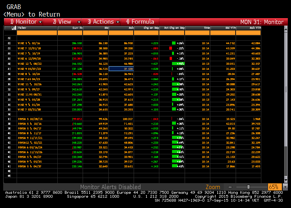Open the Monitor menu
This screenshot has width=291, height=208.
click(24, 22)
